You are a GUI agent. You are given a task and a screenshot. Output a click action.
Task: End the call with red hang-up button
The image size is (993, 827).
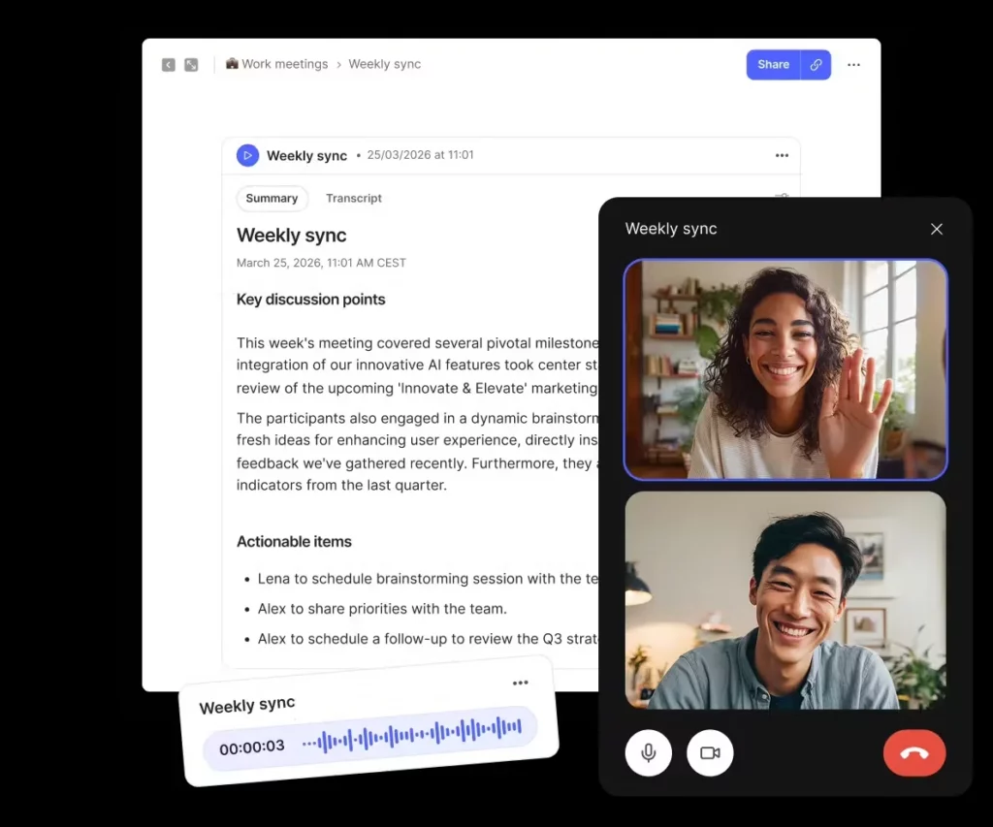click(913, 753)
